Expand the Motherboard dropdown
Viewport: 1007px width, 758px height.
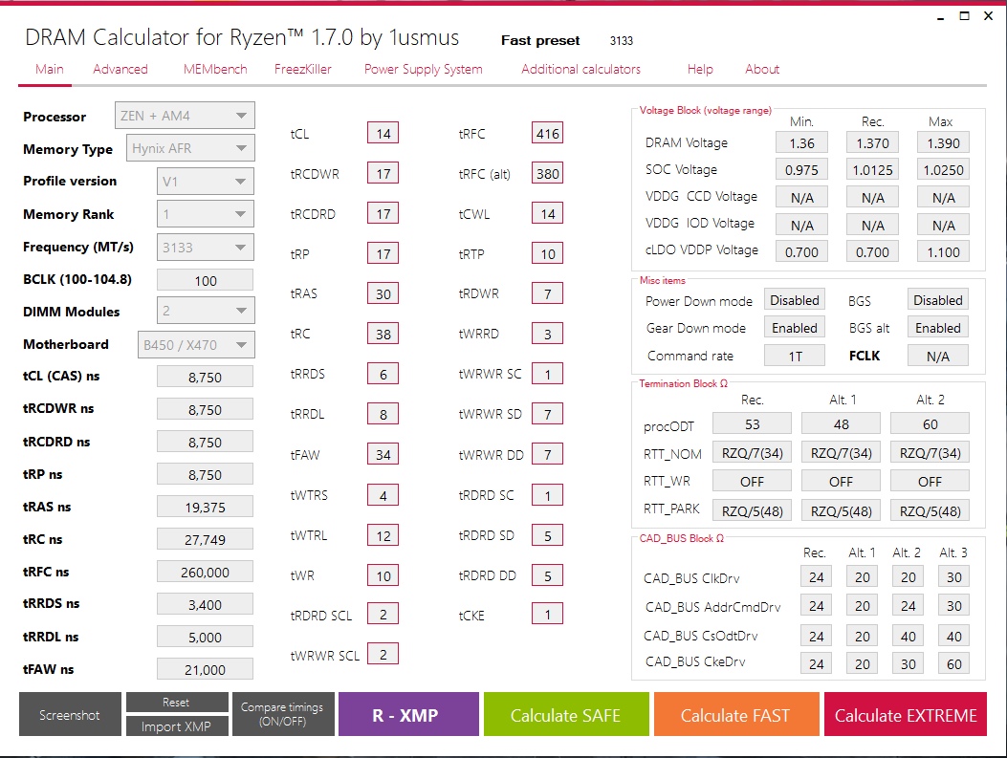tap(196, 345)
